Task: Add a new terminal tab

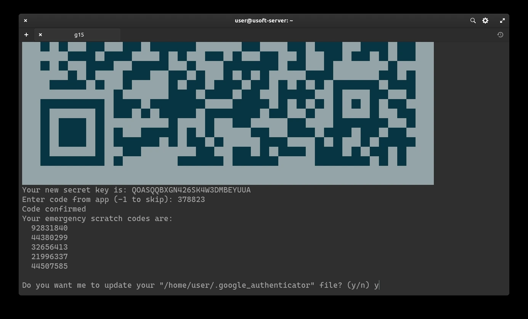Action: (x=26, y=35)
